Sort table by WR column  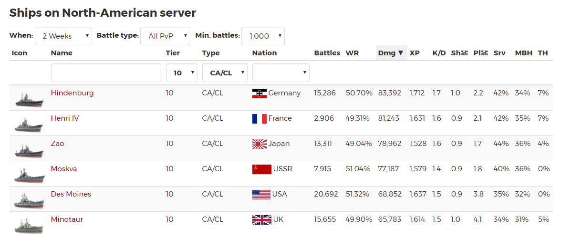[352, 53]
